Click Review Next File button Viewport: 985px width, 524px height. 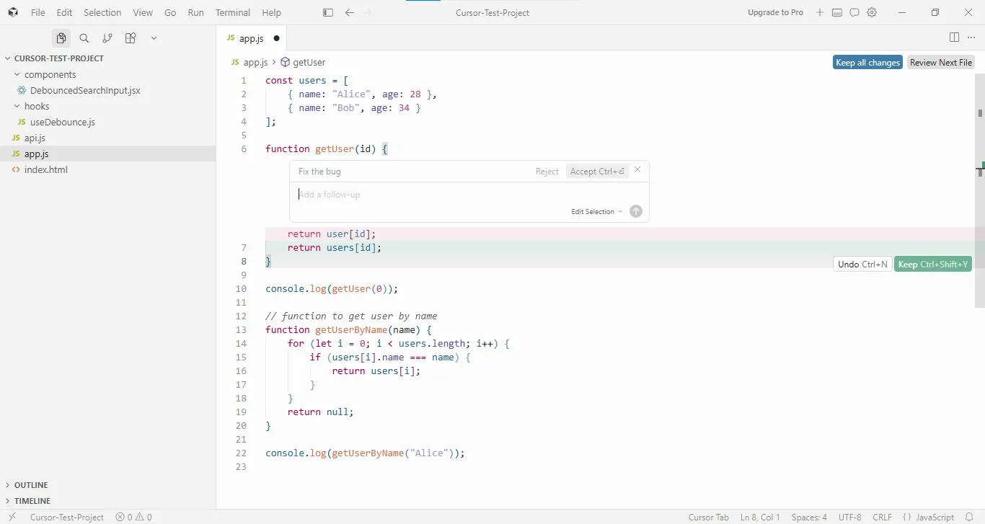pyautogui.click(x=941, y=63)
